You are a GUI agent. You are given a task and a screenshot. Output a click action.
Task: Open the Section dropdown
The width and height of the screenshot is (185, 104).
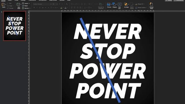coord(26,8)
